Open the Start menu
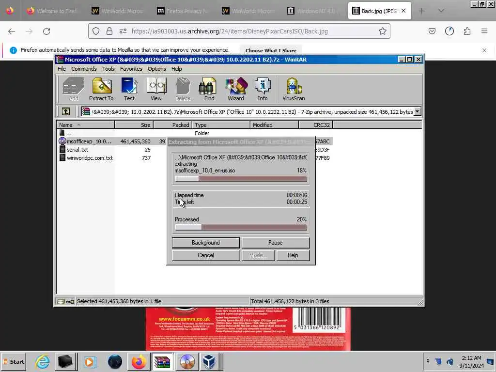 (14, 361)
